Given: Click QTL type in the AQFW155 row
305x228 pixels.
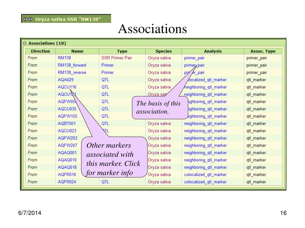Looking at the screenshot, I should pos(105,116).
